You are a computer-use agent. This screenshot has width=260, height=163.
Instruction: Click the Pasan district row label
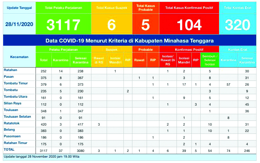9,77
